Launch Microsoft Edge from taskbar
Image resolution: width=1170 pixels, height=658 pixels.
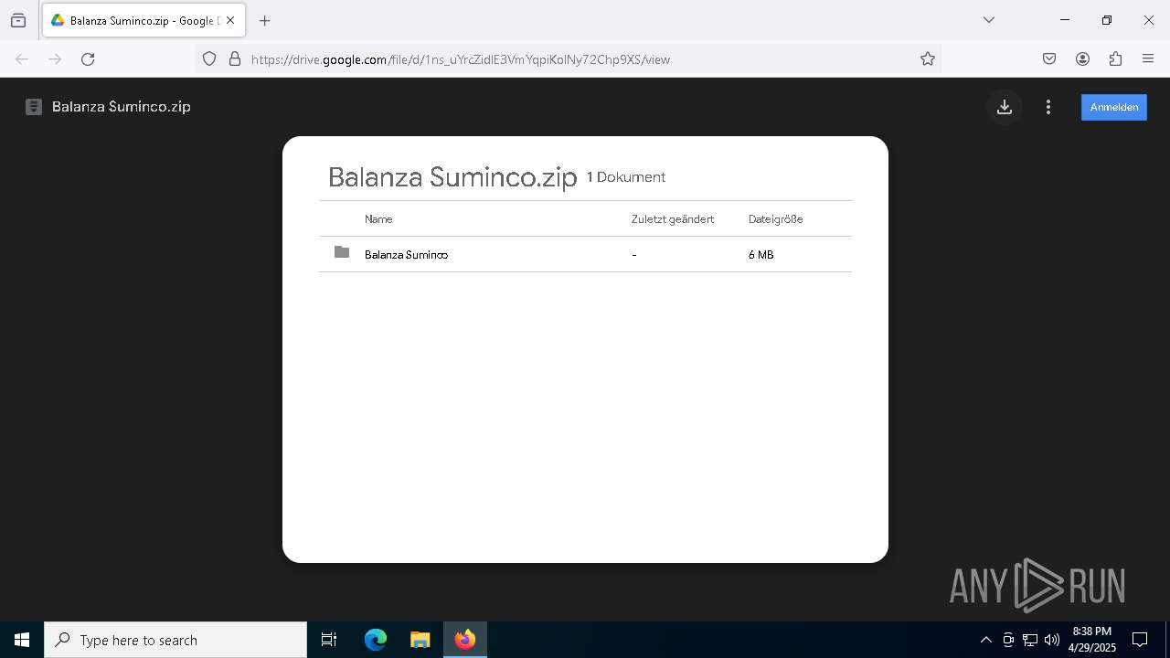click(x=376, y=640)
